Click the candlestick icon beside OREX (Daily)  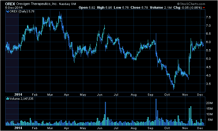(x=8, y=11)
